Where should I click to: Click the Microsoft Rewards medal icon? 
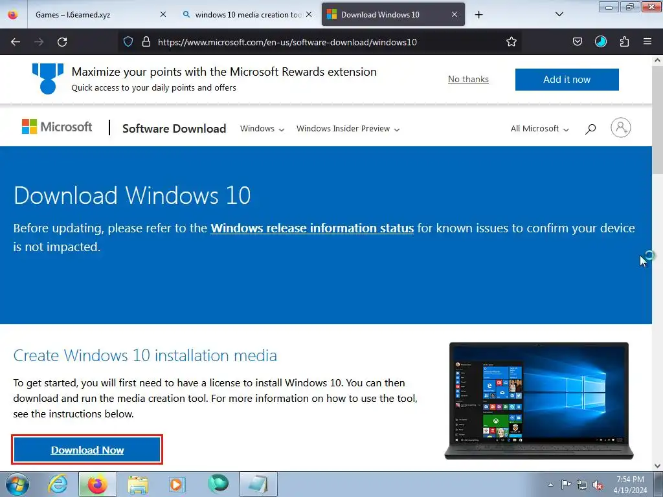48,78
